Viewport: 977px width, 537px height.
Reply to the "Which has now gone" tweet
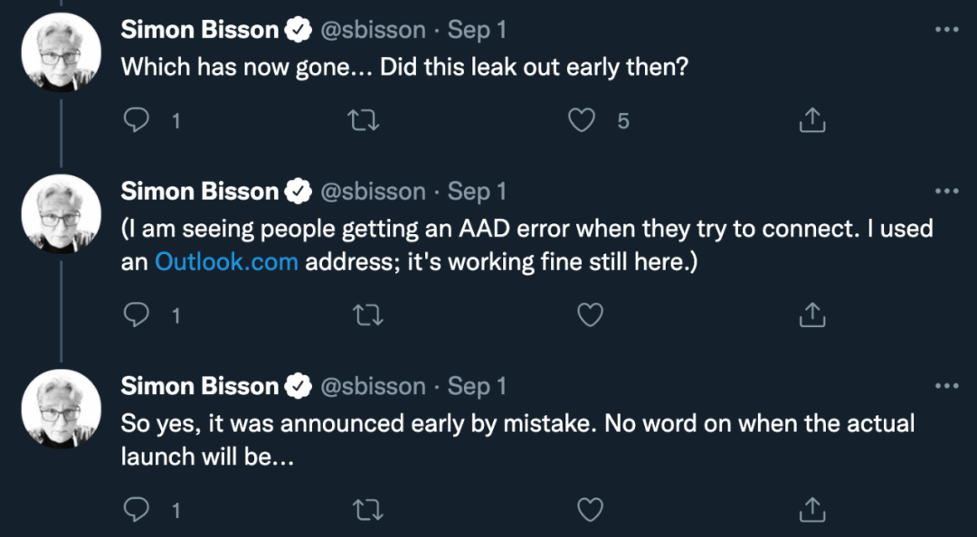(136, 120)
